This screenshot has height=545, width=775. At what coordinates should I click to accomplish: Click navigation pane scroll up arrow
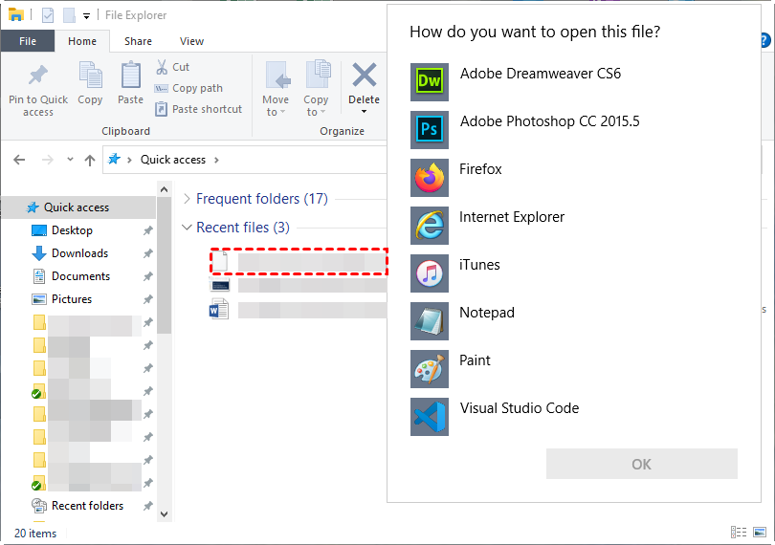[x=165, y=189]
